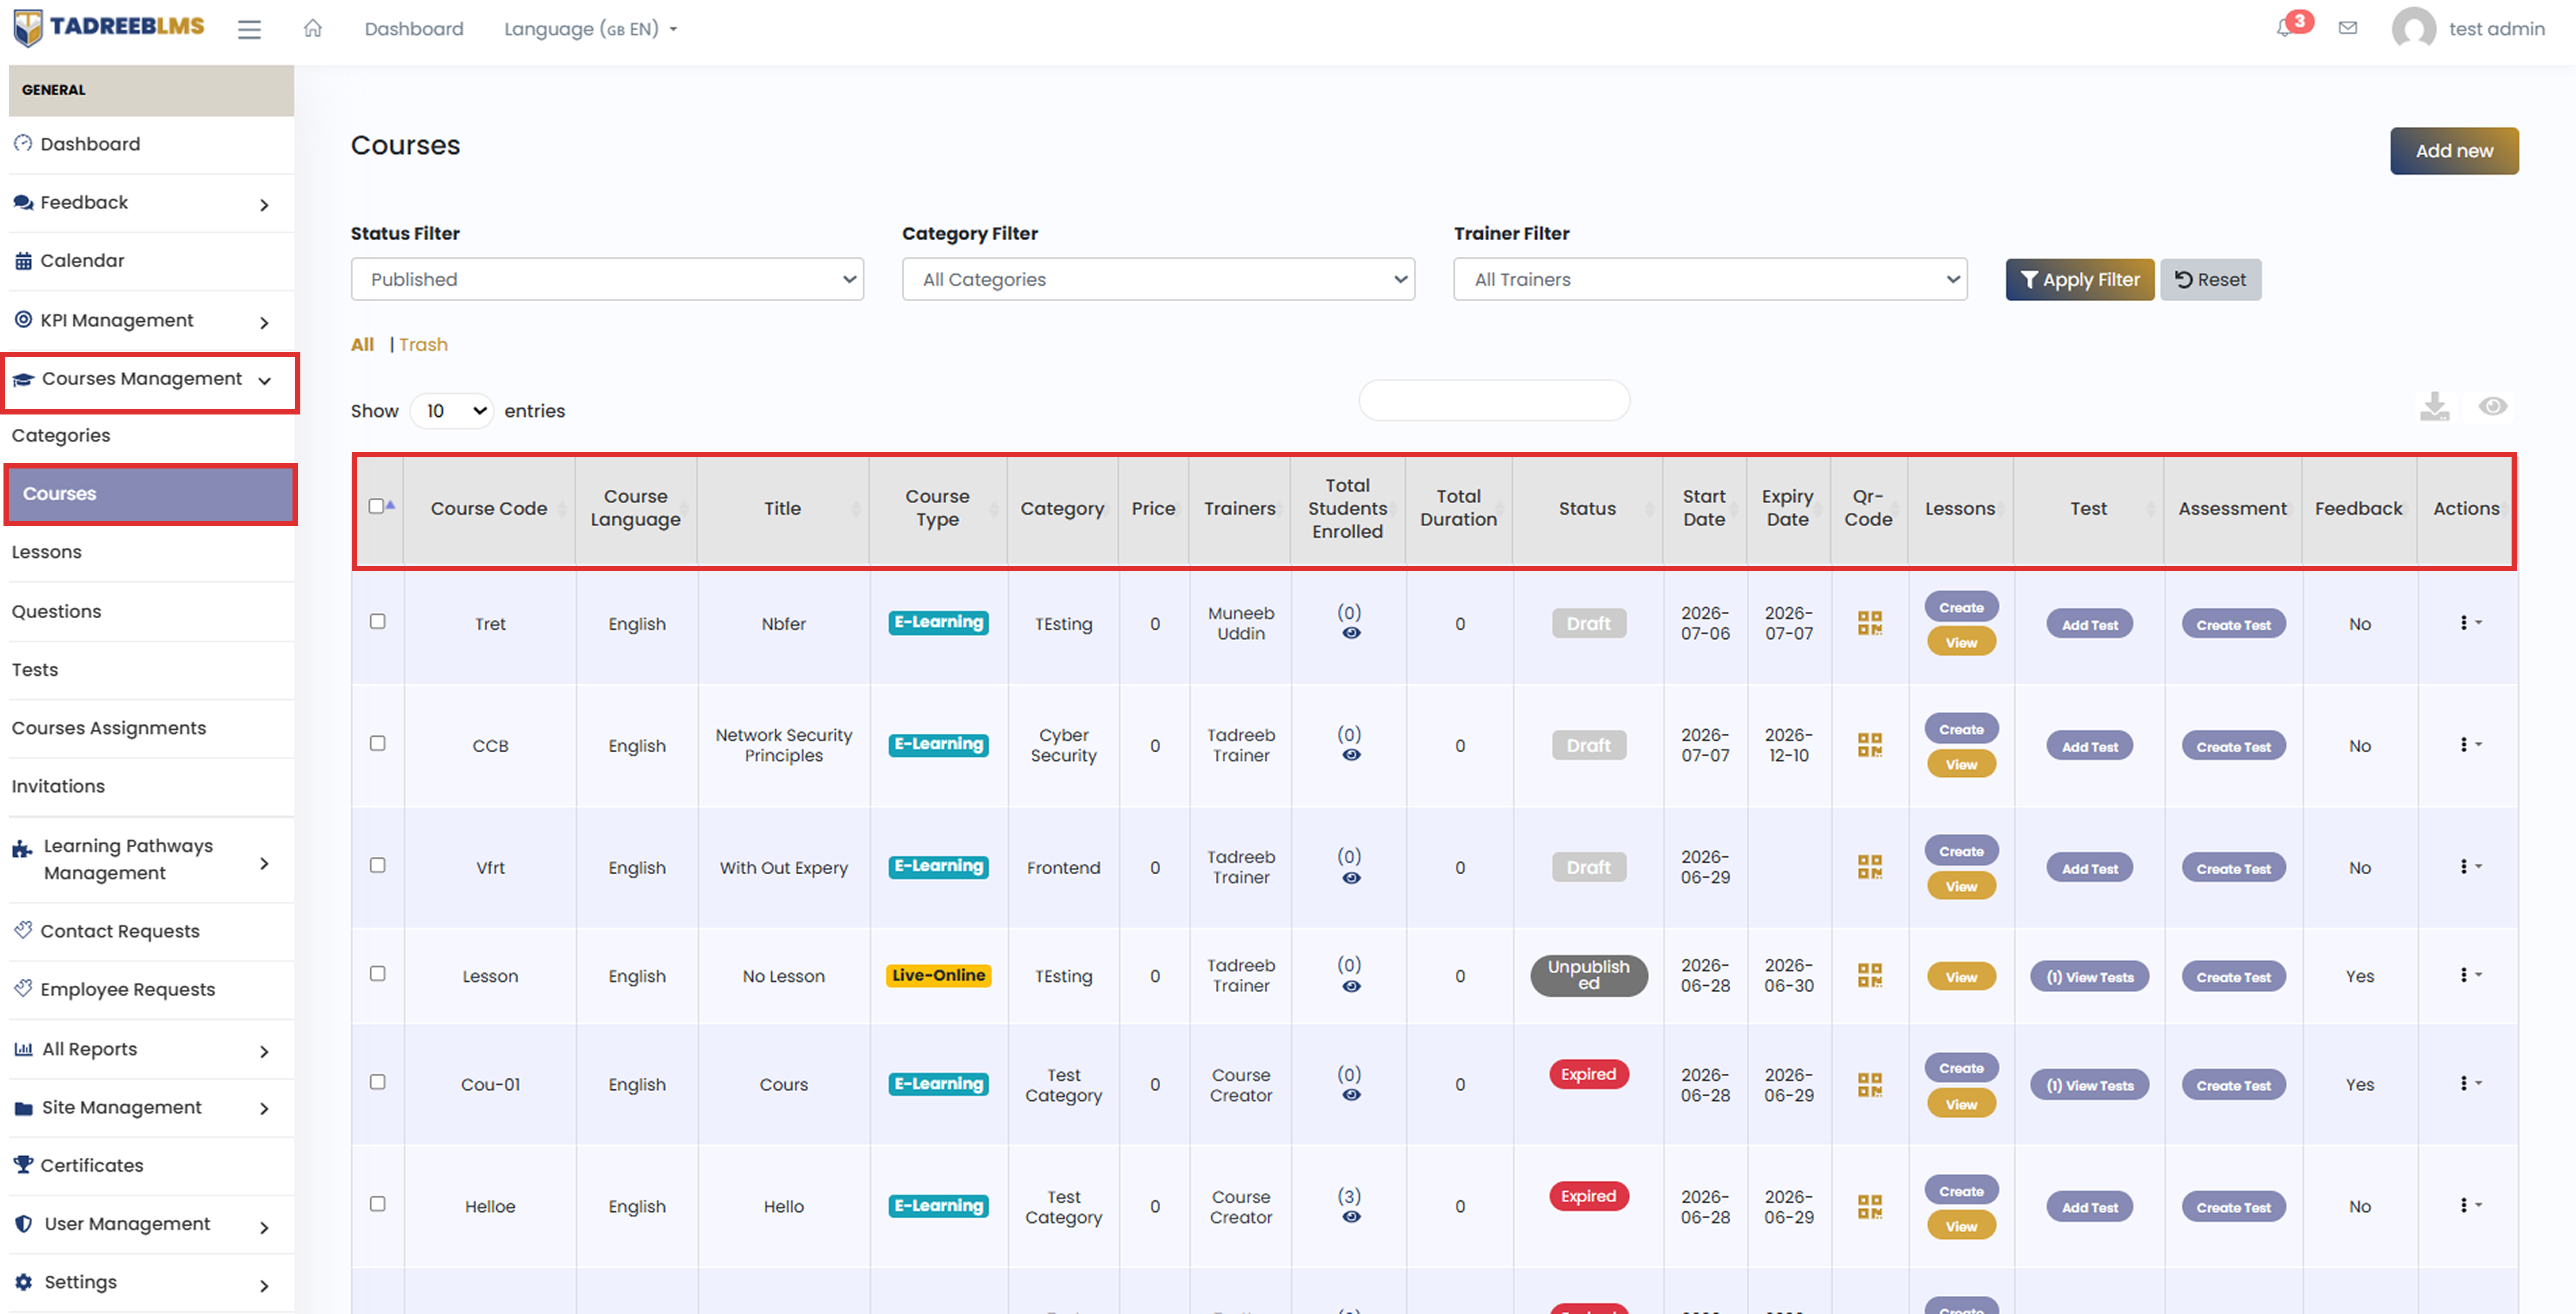Viewport: 2576px width, 1314px height.
Task: Open actions menu for Vfrt row
Action: 2470,867
